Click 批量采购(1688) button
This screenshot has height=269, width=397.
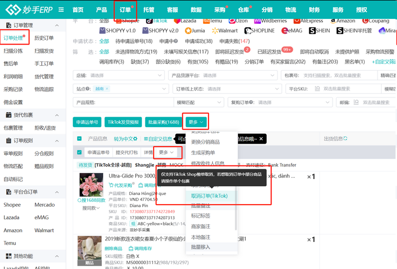click(x=163, y=122)
